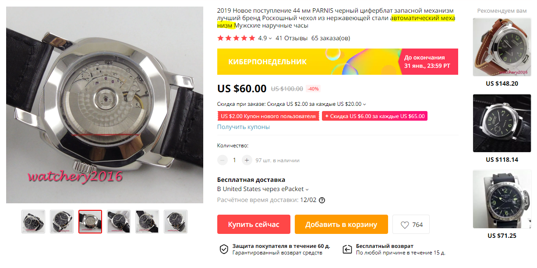Click the five-star rating icons

(x=236, y=38)
